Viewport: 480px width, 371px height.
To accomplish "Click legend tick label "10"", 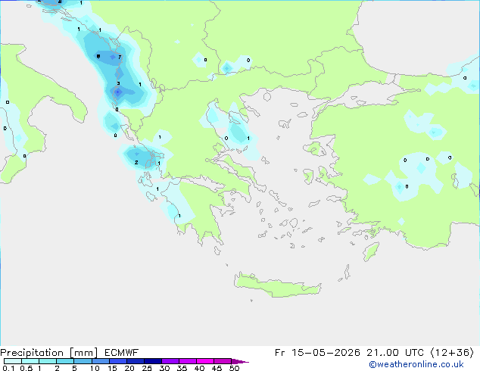I will point(95,368).
